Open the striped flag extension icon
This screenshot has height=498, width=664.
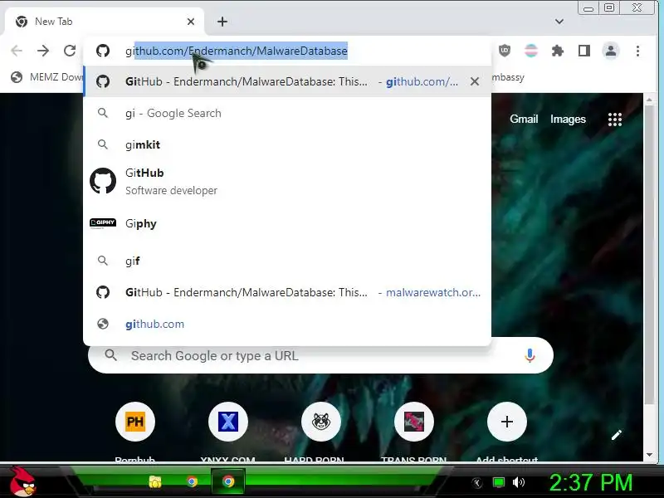[x=531, y=51]
